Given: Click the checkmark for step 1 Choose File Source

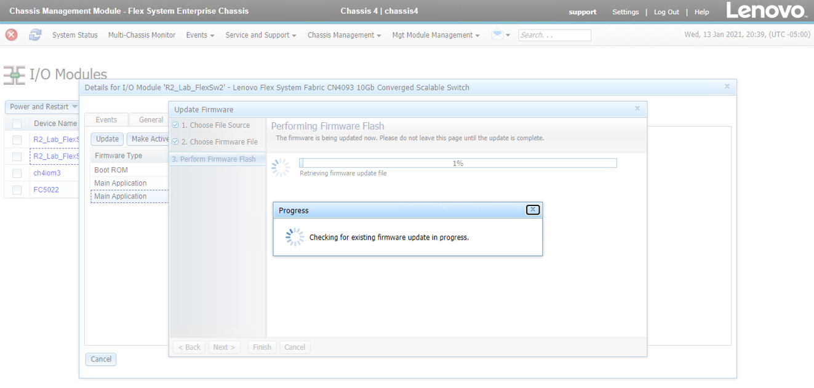Looking at the screenshot, I should click(175, 125).
